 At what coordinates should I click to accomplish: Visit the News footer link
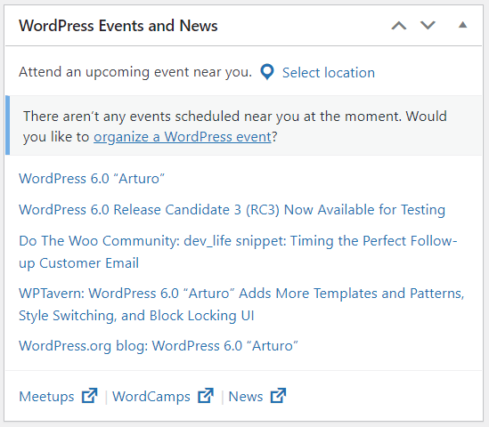pyautogui.click(x=246, y=397)
